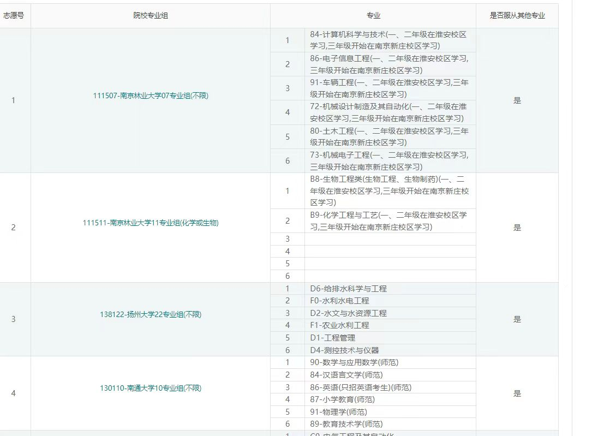
Task: Select the B9-化学工程与工艺 major entry
Action: pyautogui.click(x=389, y=220)
